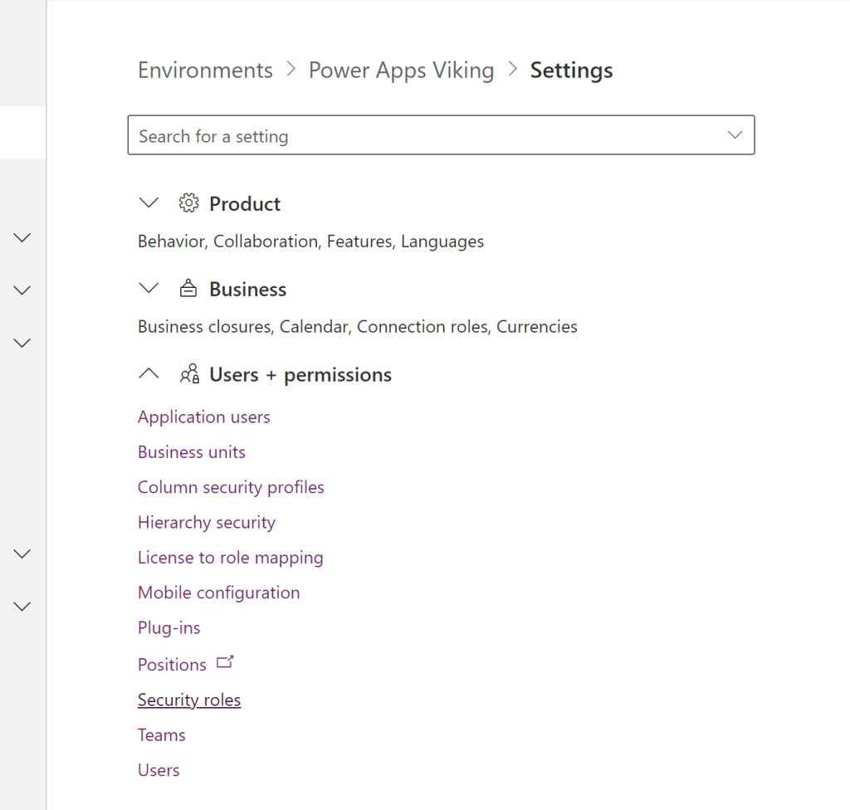The image size is (850, 810).
Task: Click the Product gear icon
Action: point(189,203)
